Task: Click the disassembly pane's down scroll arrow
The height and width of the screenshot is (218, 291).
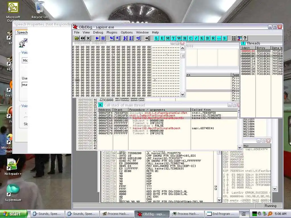Action: pos(219,200)
